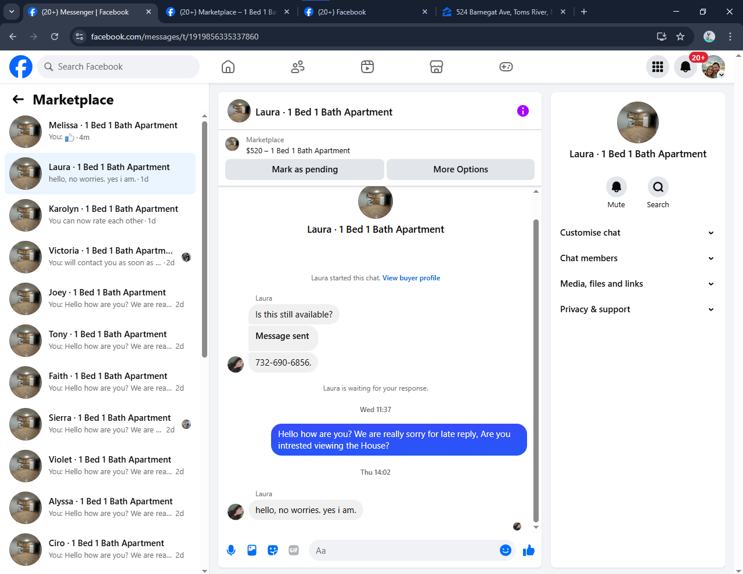The width and height of the screenshot is (743, 574).
Task: Click the More Options button
Action: pos(460,169)
